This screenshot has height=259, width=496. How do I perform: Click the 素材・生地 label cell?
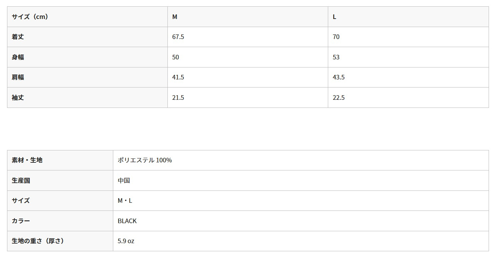pos(60,160)
